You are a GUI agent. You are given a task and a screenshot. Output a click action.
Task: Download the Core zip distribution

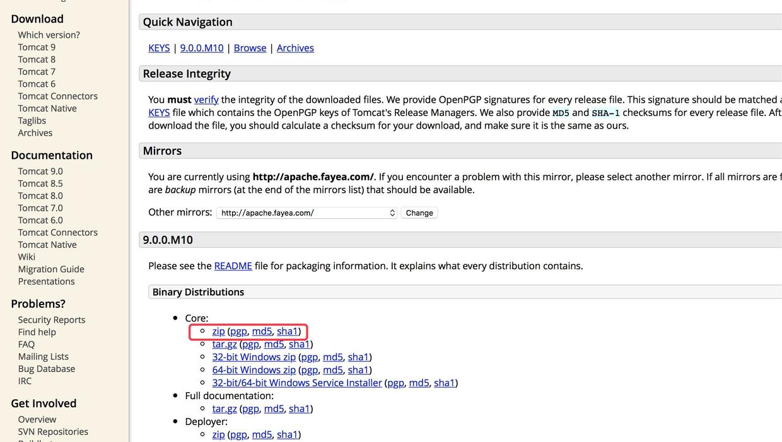pos(218,331)
